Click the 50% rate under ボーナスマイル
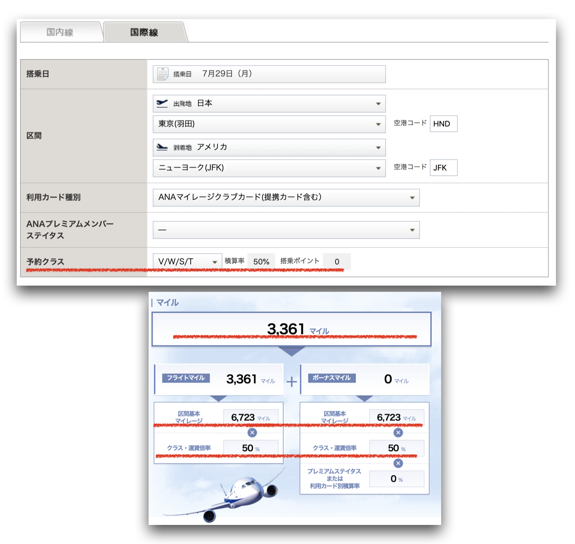The width and height of the screenshot is (575, 544). click(x=396, y=448)
